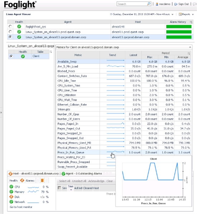Viewport: 197px width, 214px height.
Task: Click alarm history bar for alvscel11 host
Action: tap(179, 32)
